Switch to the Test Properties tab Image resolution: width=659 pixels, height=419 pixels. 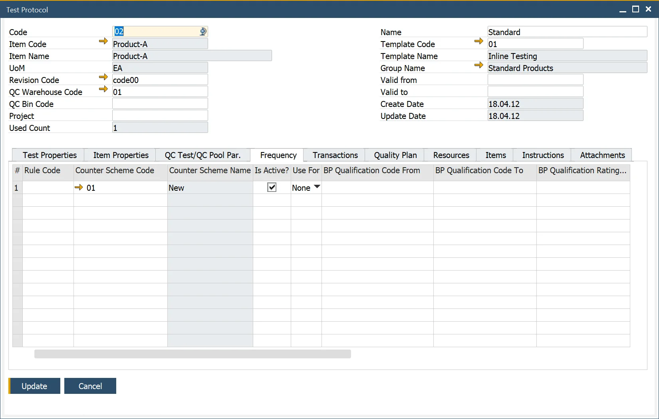coord(50,155)
